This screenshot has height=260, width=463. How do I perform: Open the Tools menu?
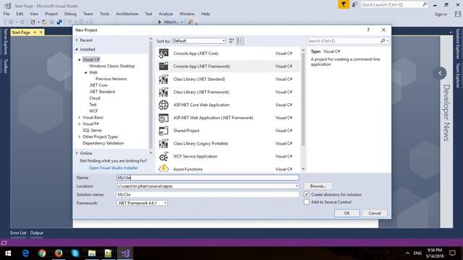pyautogui.click(x=104, y=14)
